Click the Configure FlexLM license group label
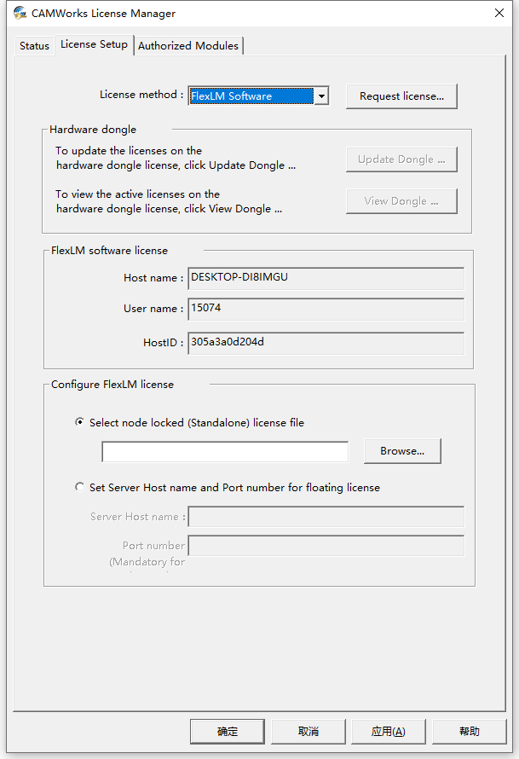 coord(112,385)
